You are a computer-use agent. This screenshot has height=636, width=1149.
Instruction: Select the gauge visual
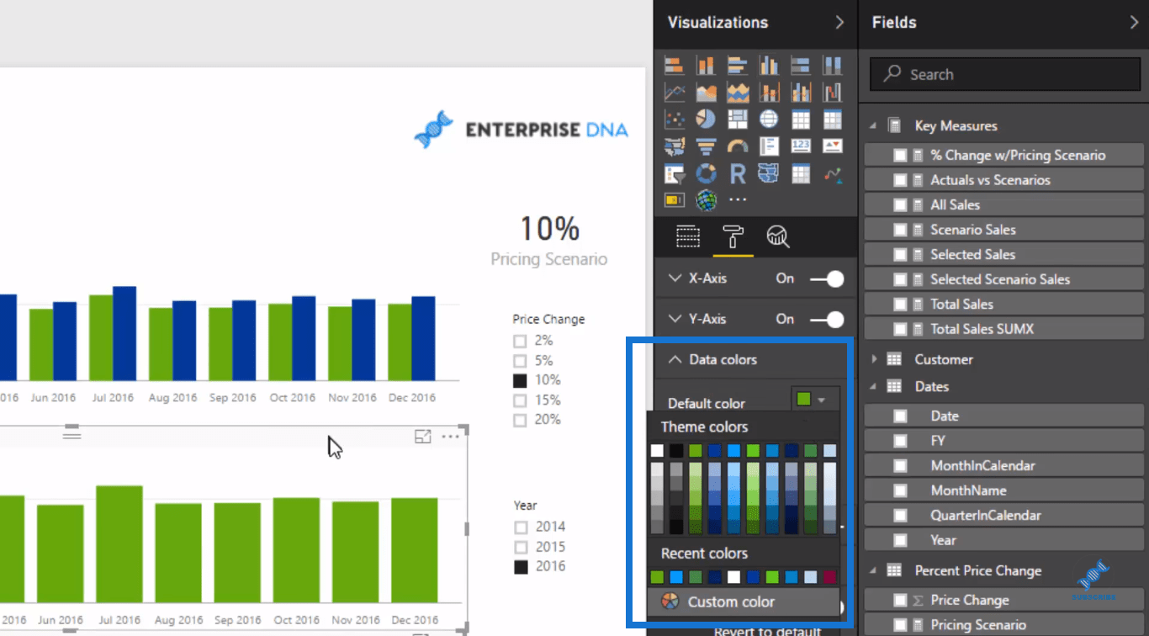738,147
